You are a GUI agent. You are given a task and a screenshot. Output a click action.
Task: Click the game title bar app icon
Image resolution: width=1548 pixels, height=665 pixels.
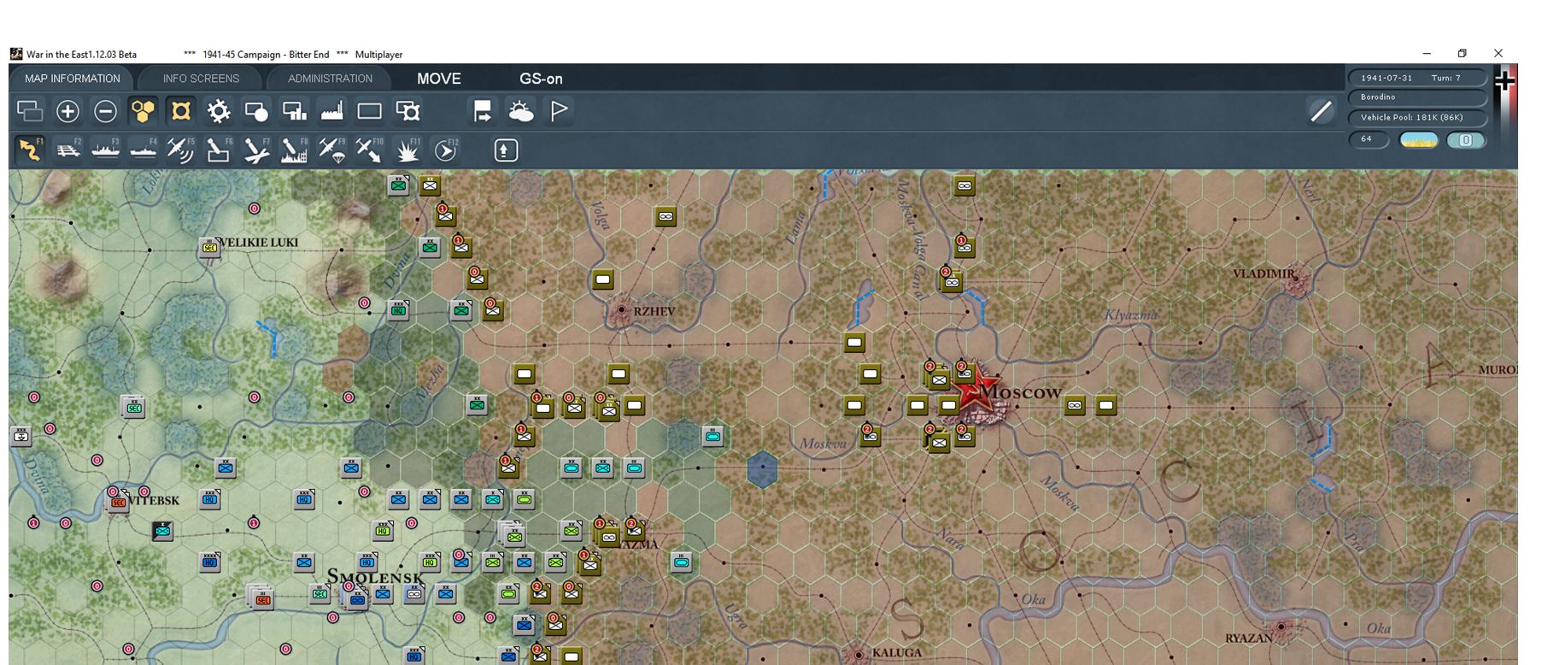(x=16, y=54)
